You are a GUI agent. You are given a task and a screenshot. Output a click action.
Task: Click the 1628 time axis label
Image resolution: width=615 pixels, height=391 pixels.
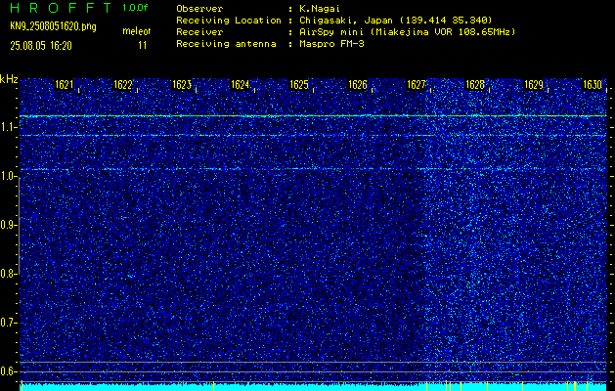pos(475,85)
